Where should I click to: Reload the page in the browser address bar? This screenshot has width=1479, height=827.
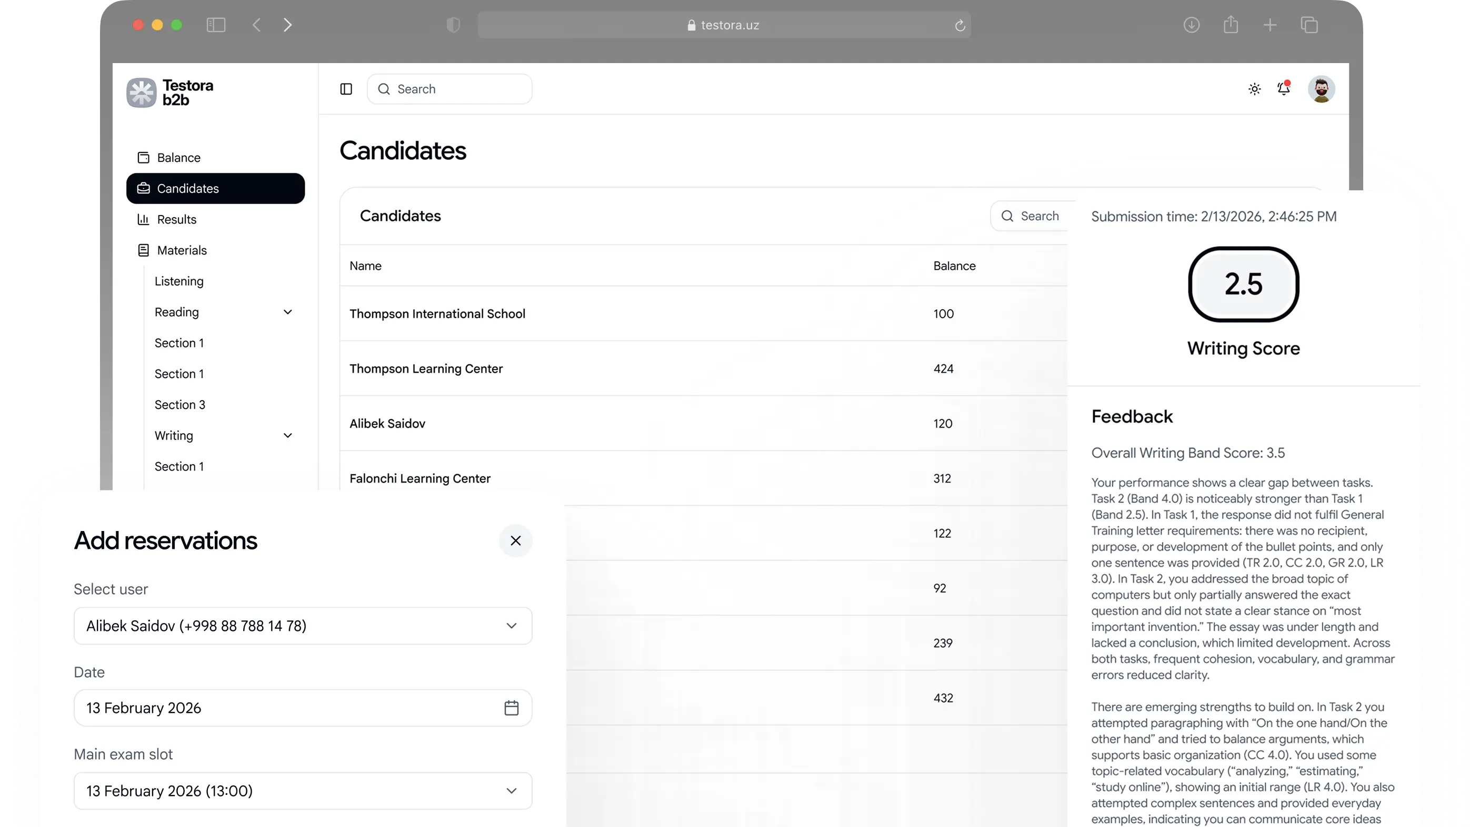pyautogui.click(x=960, y=25)
